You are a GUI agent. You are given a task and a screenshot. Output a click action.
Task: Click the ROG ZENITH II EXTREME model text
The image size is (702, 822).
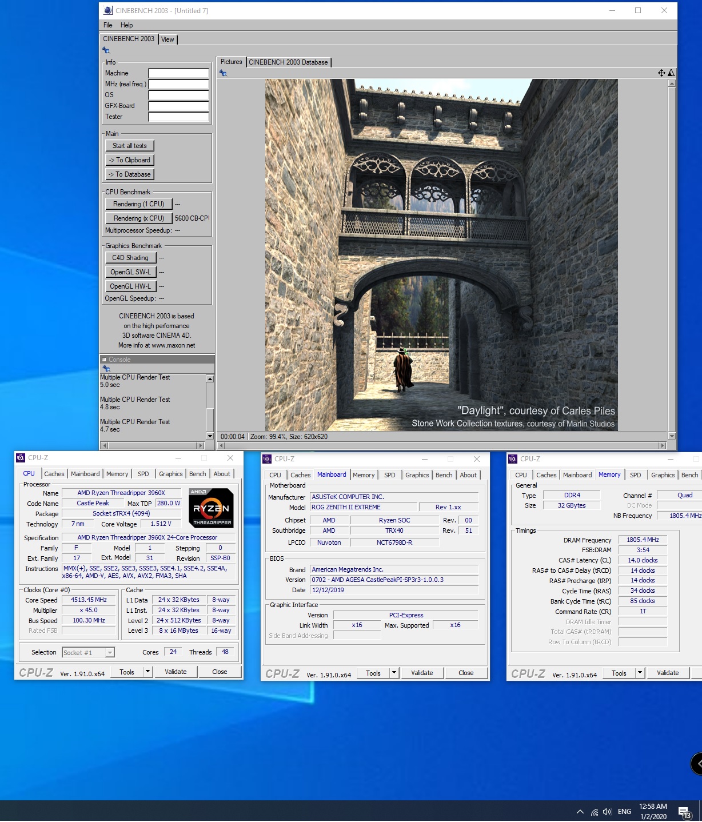[364, 507]
